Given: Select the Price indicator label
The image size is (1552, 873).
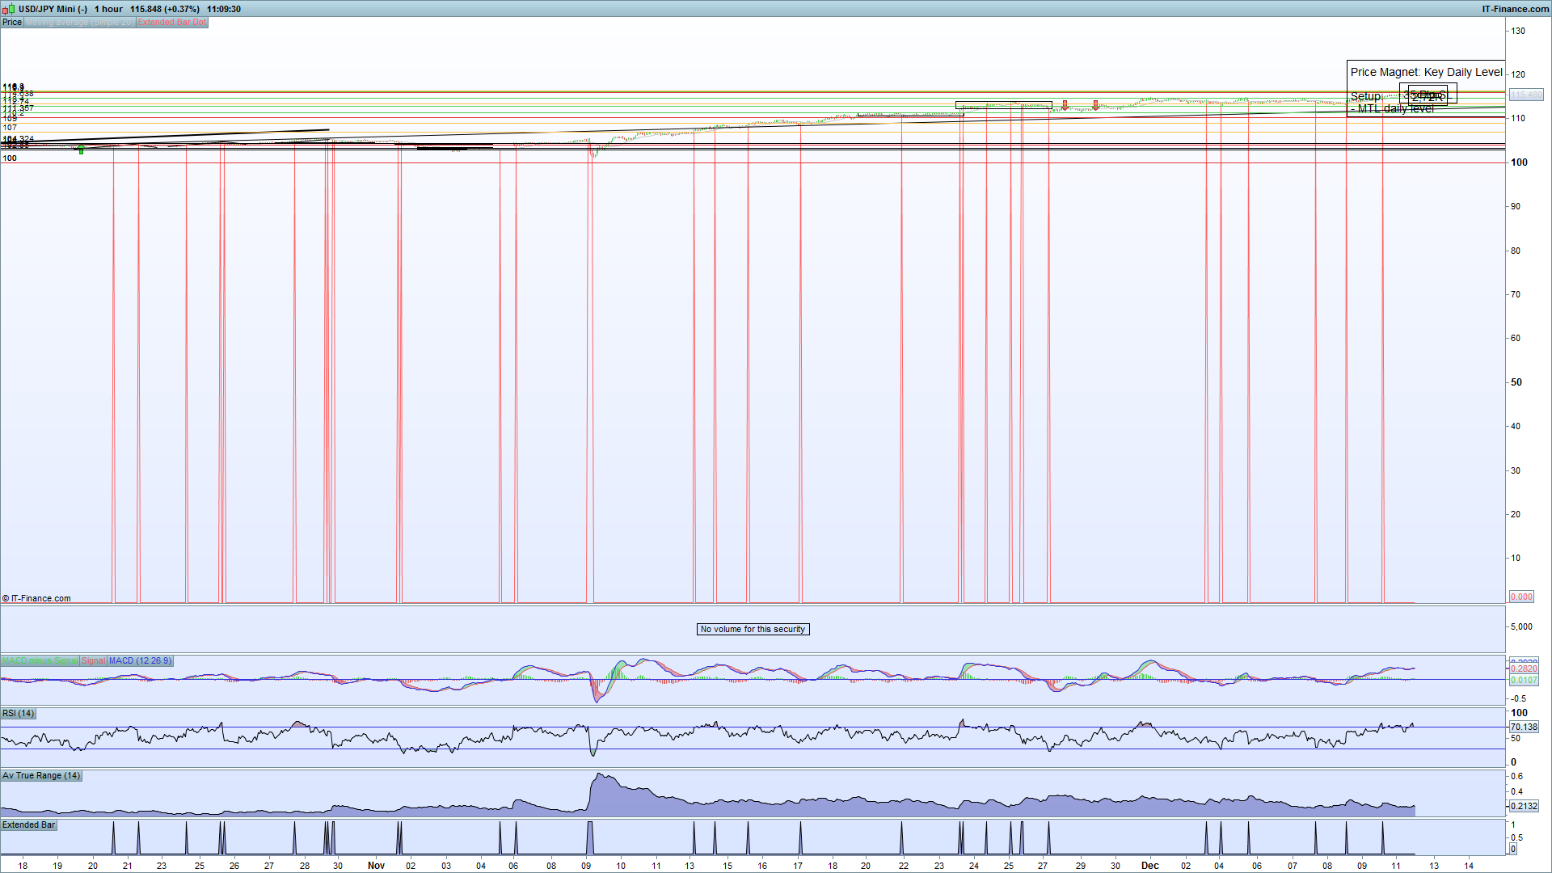Looking at the screenshot, I should click(x=12, y=22).
